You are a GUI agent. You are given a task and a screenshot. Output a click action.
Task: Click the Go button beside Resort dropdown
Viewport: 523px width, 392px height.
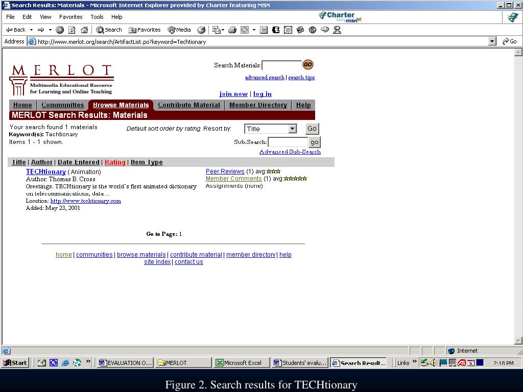pos(312,129)
